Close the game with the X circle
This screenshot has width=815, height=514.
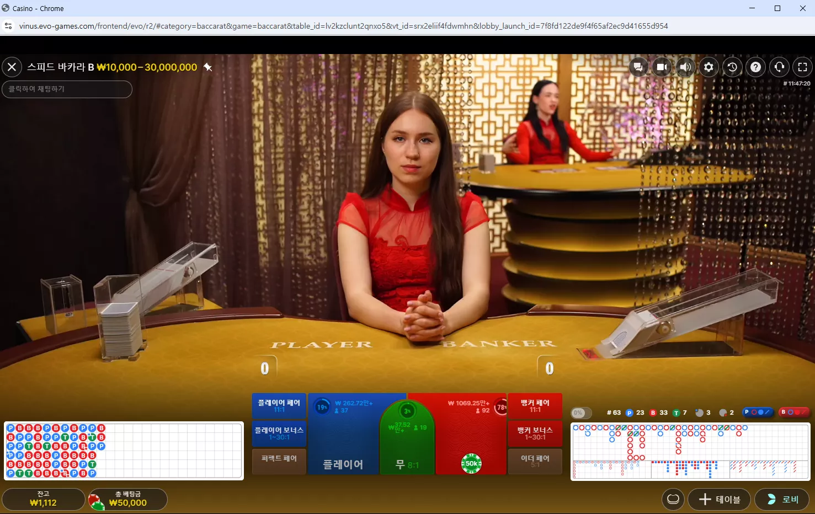click(12, 67)
